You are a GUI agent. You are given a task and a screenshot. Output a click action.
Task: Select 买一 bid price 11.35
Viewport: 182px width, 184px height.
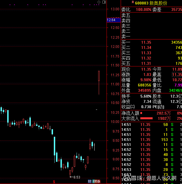[146, 42]
